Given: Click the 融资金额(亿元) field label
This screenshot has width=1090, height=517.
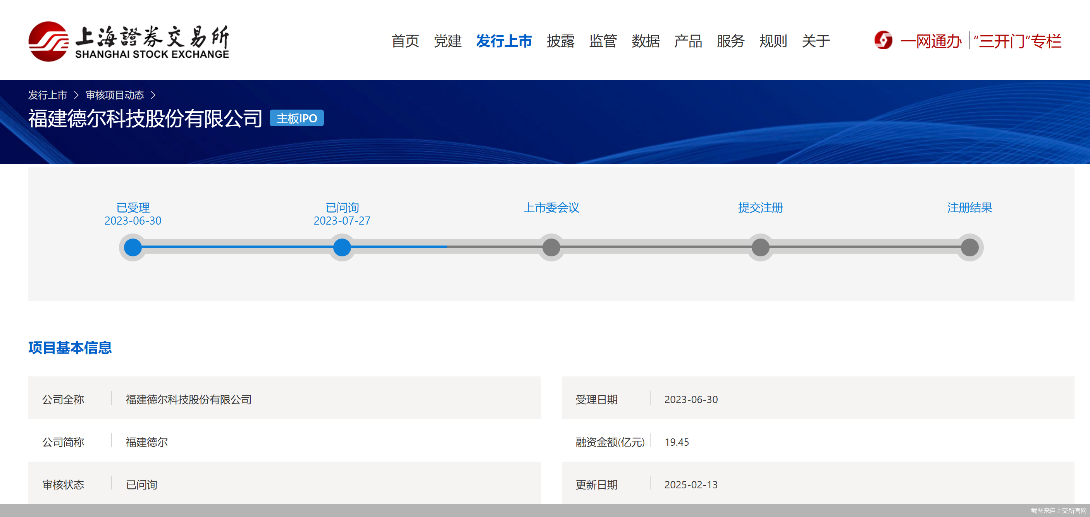Looking at the screenshot, I should pos(610,442).
